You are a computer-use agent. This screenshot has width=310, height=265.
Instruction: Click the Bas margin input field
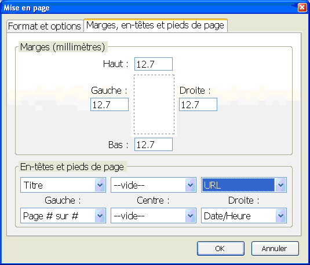point(154,145)
